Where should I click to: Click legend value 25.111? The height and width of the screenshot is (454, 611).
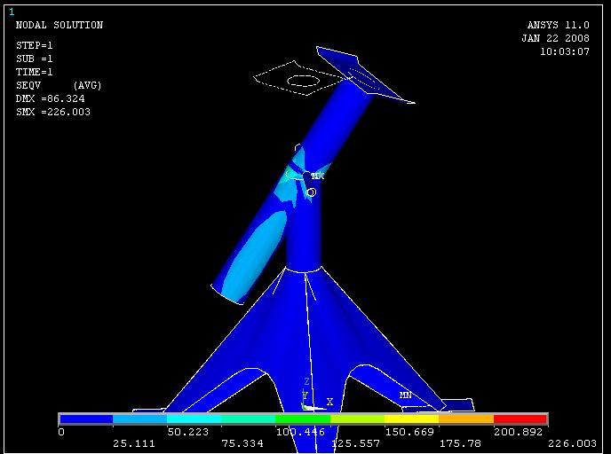pyautogui.click(x=133, y=443)
